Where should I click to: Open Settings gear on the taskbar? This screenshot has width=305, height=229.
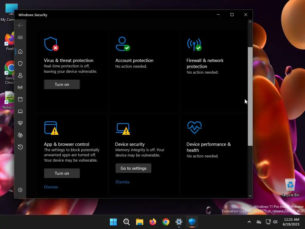pyautogui.click(x=179, y=222)
